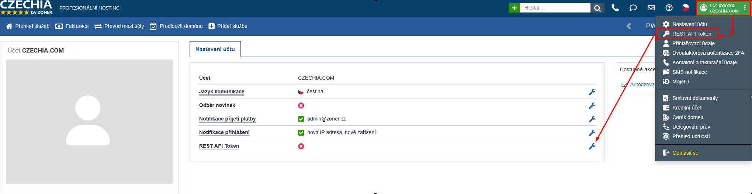Image resolution: width=752 pixels, height=194 pixels.
Task: Toggle the Notifikace přihlášení green check
Action: (301, 133)
